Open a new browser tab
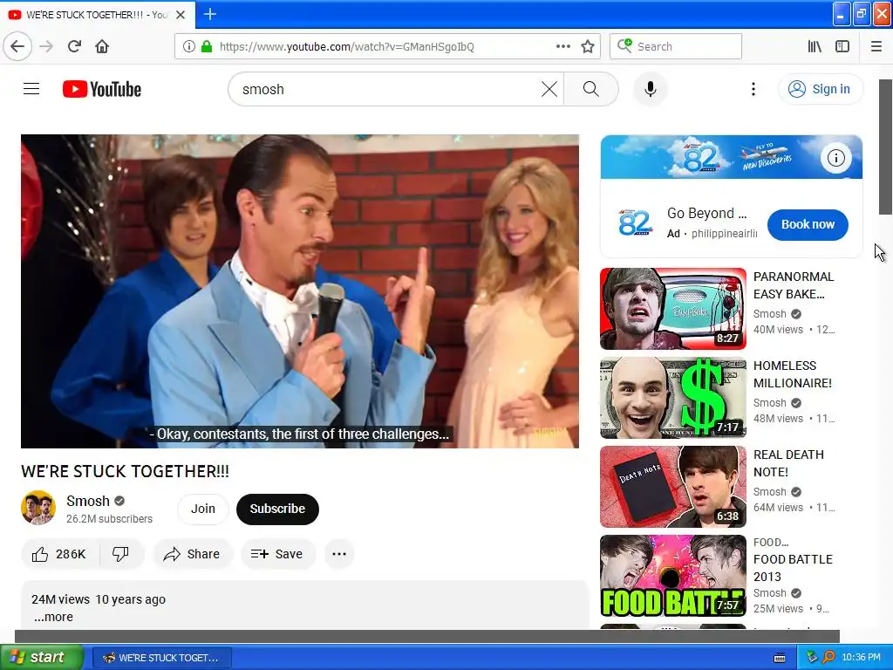Viewport: 893px width, 670px height. [209, 14]
